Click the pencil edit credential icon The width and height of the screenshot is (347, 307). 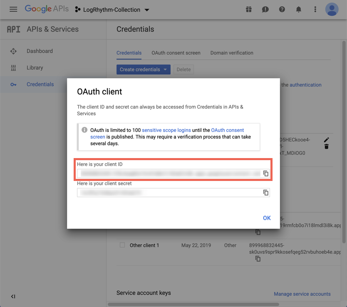(327, 140)
